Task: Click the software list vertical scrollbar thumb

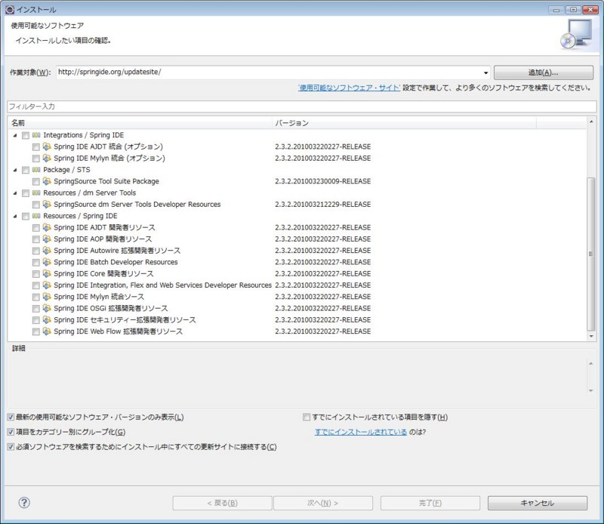Action: pyautogui.click(x=591, y=254)
